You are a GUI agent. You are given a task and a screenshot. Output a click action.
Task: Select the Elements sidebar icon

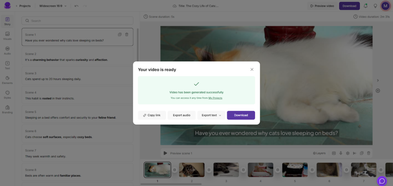click(7, 80)
